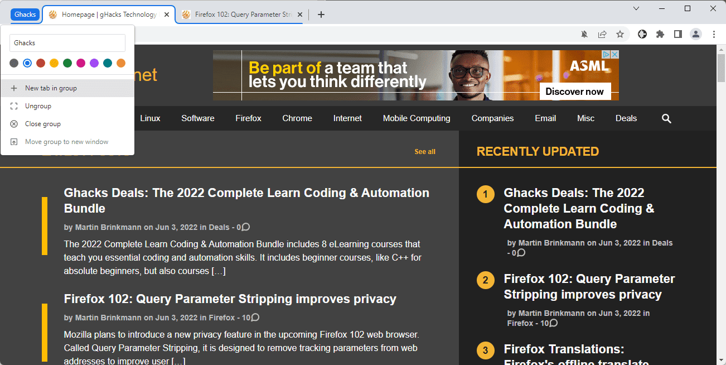726x365 pixels.
Task: Open the Companies category
Action: (492, 118)
